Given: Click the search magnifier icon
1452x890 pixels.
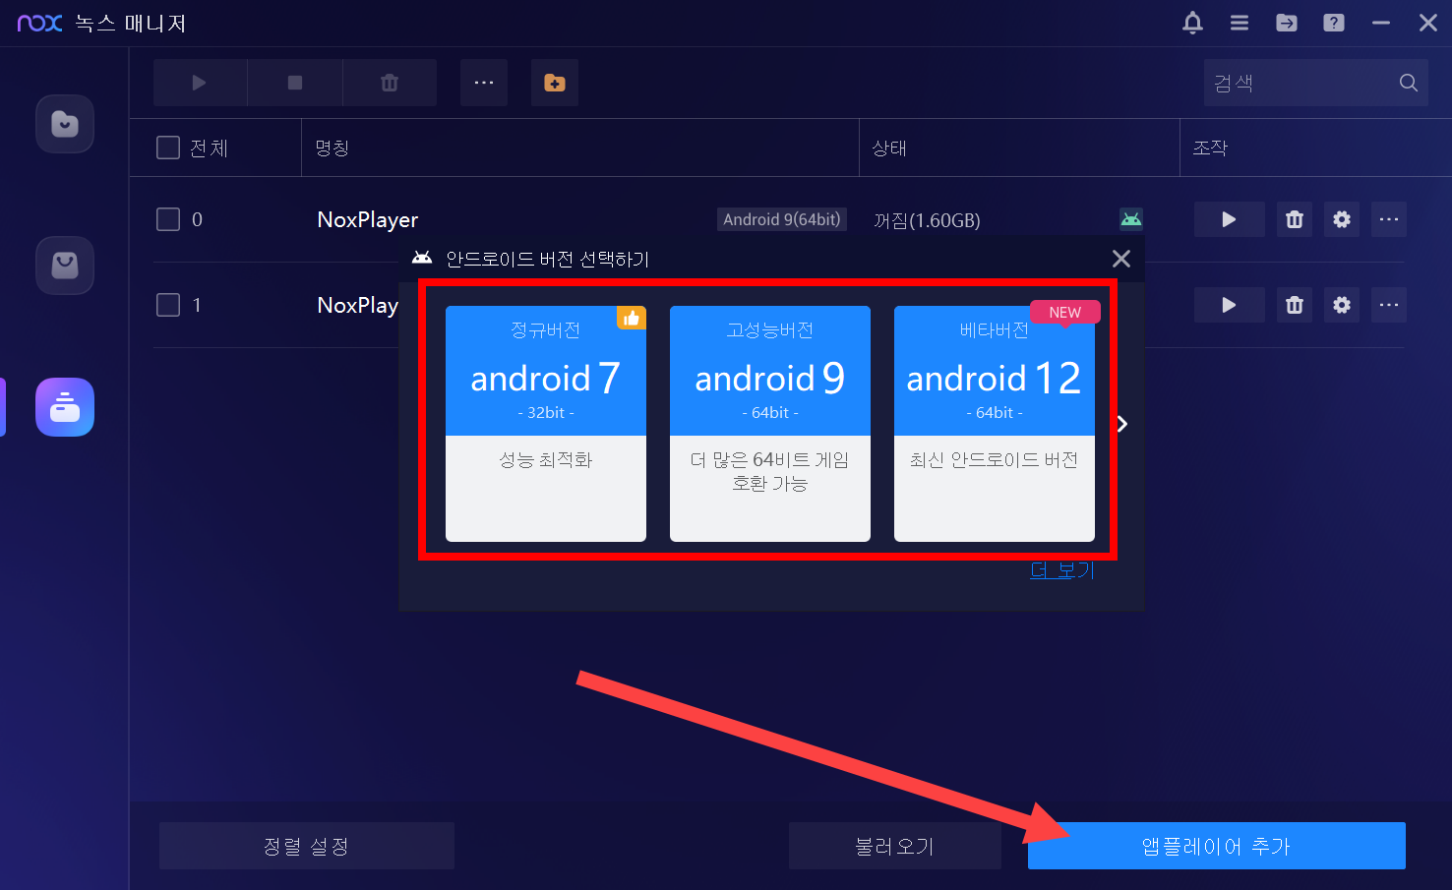Looking at the screenshot, I should pos(1409,83).
